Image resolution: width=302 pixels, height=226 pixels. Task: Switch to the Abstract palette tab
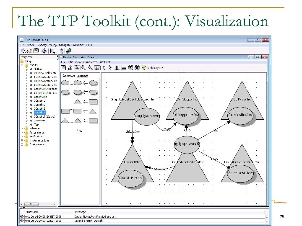(x=83, y=76)
